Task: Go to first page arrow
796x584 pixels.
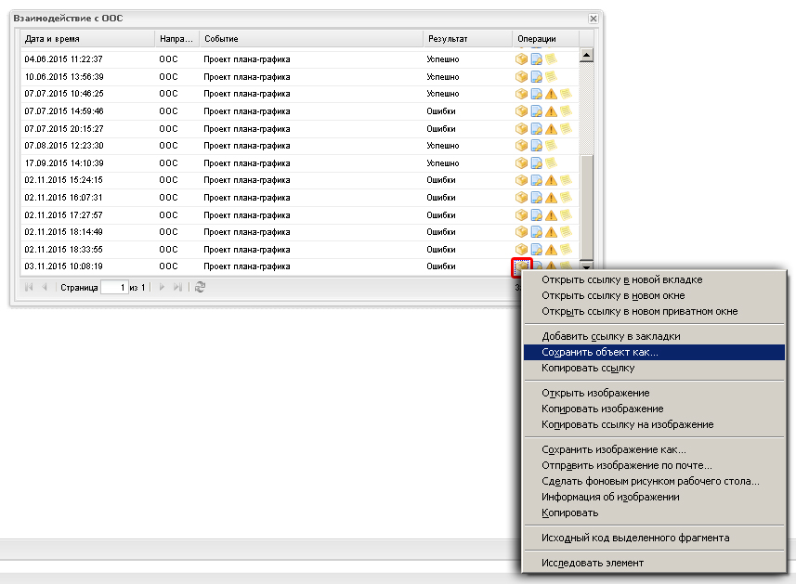Action: click(x=29, y=287)
